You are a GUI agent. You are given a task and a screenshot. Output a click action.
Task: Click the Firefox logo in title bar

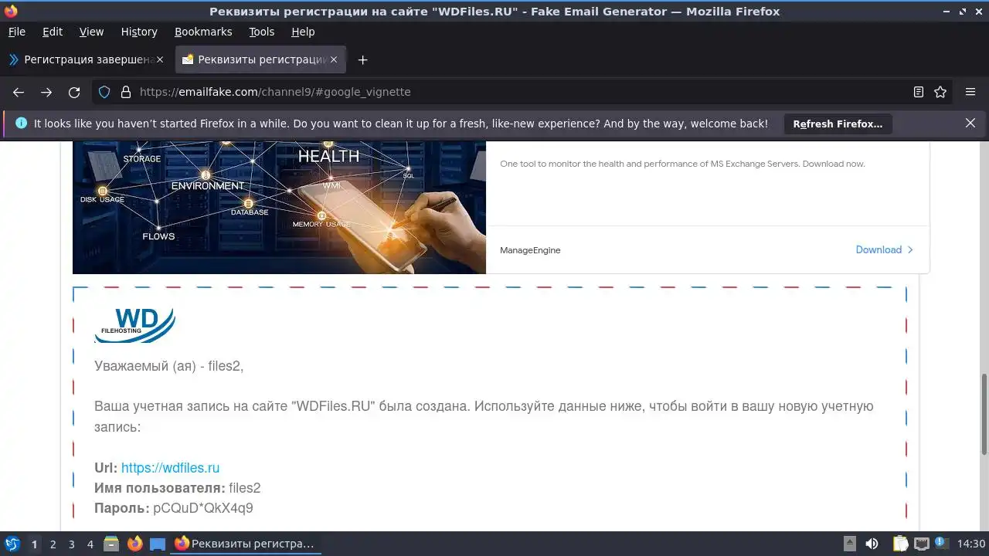pyautogui.click(x=11, y=12)
